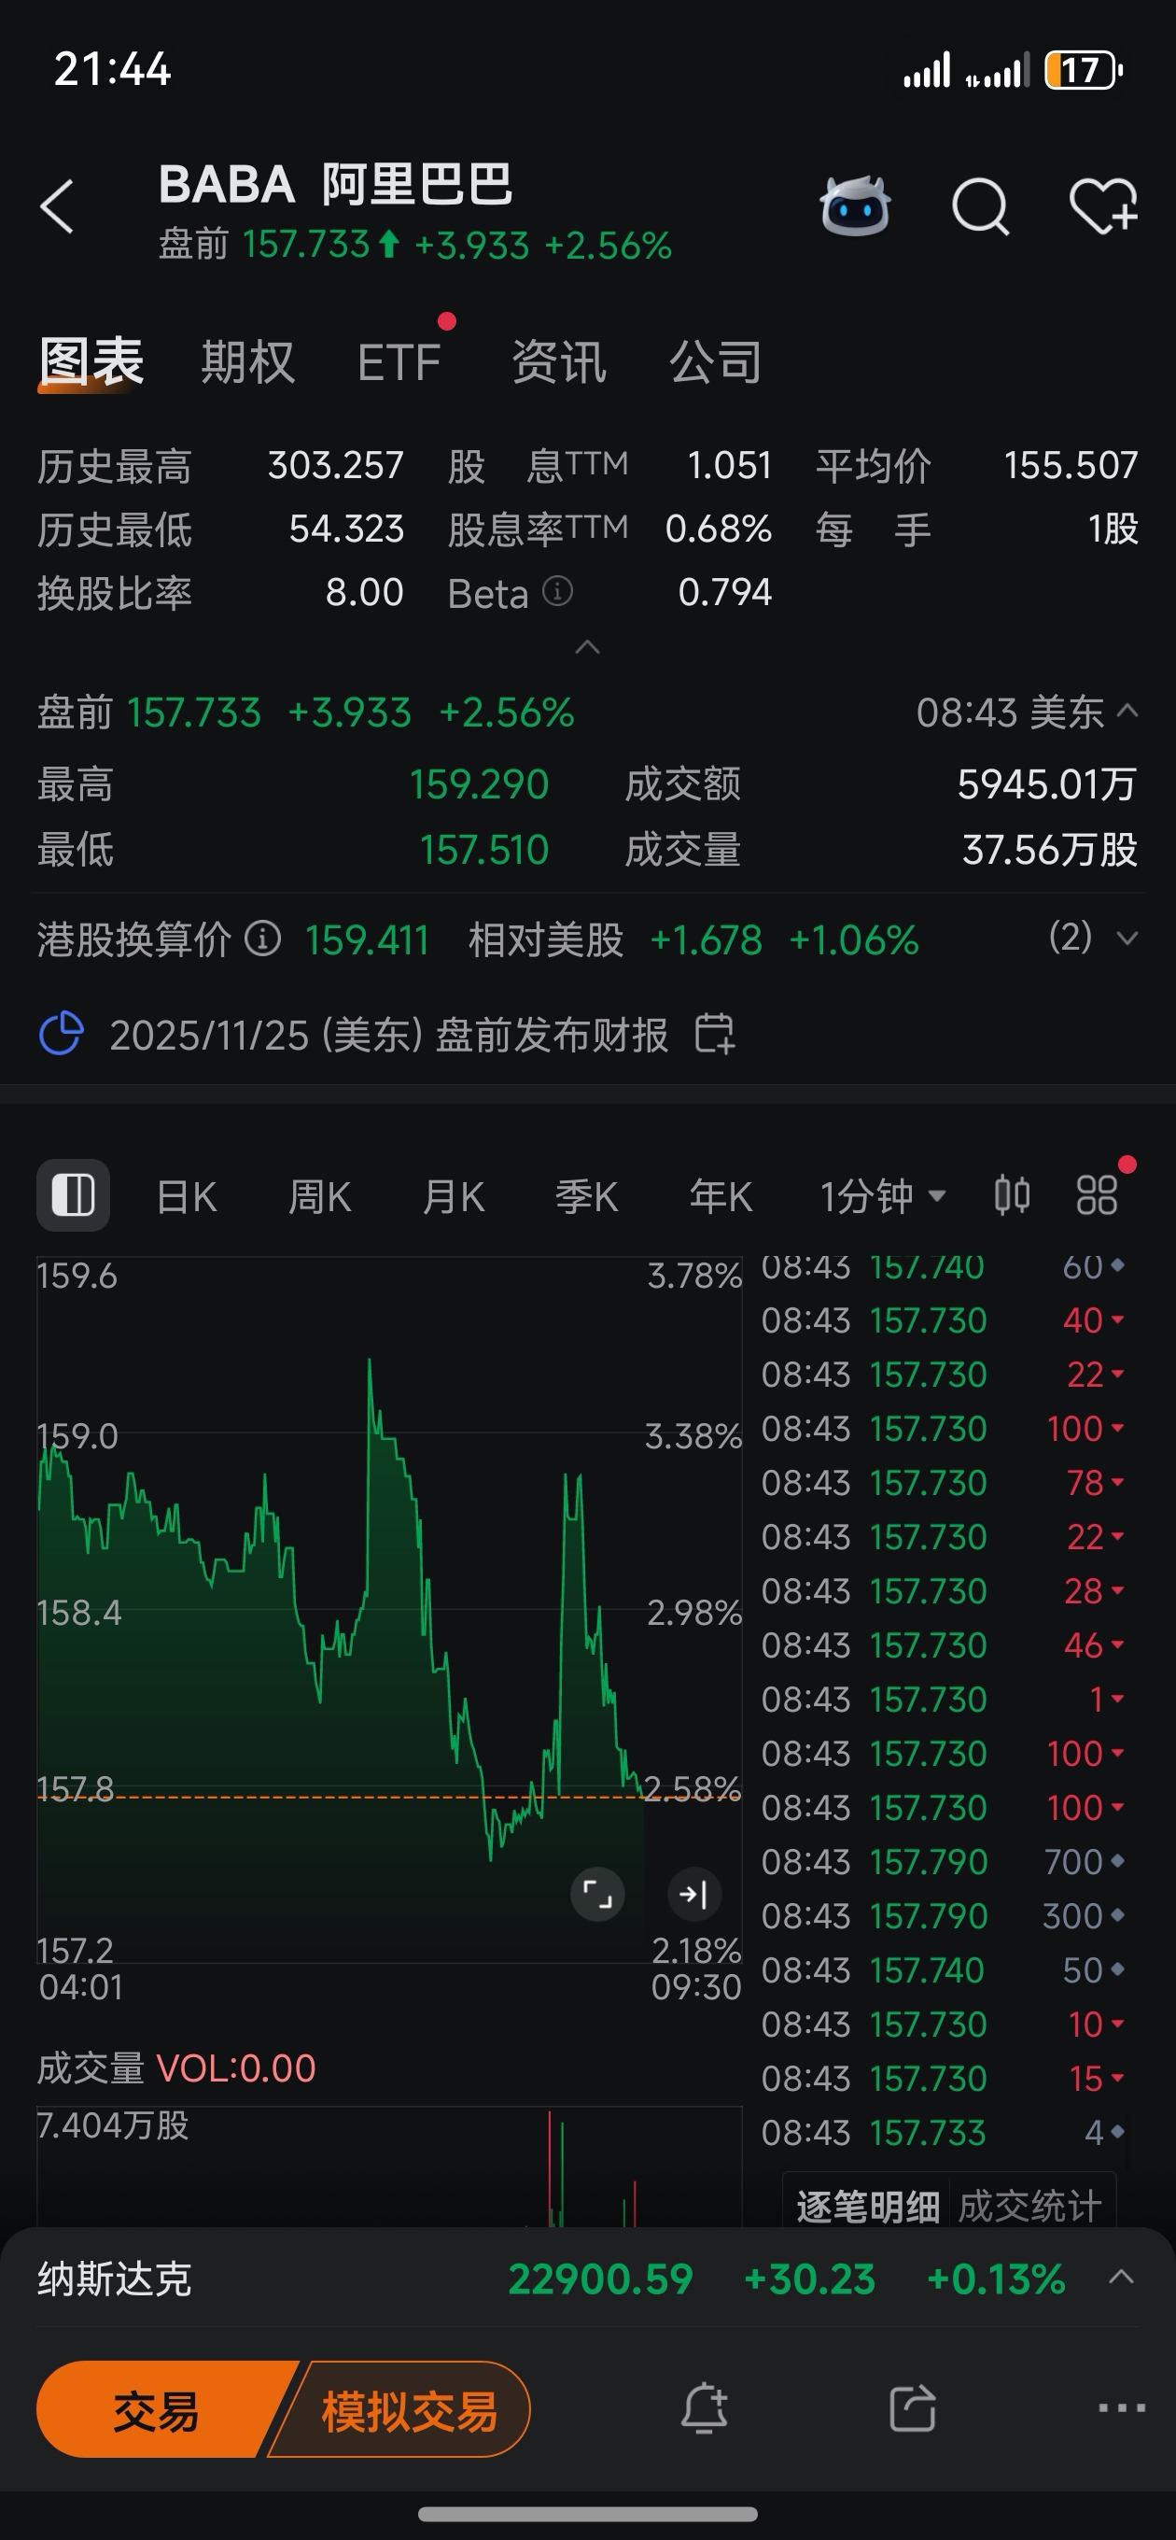Tap the tick row with 300 shares
This screenshot has width=1176, height=2540.
[x=944, y=1915]
